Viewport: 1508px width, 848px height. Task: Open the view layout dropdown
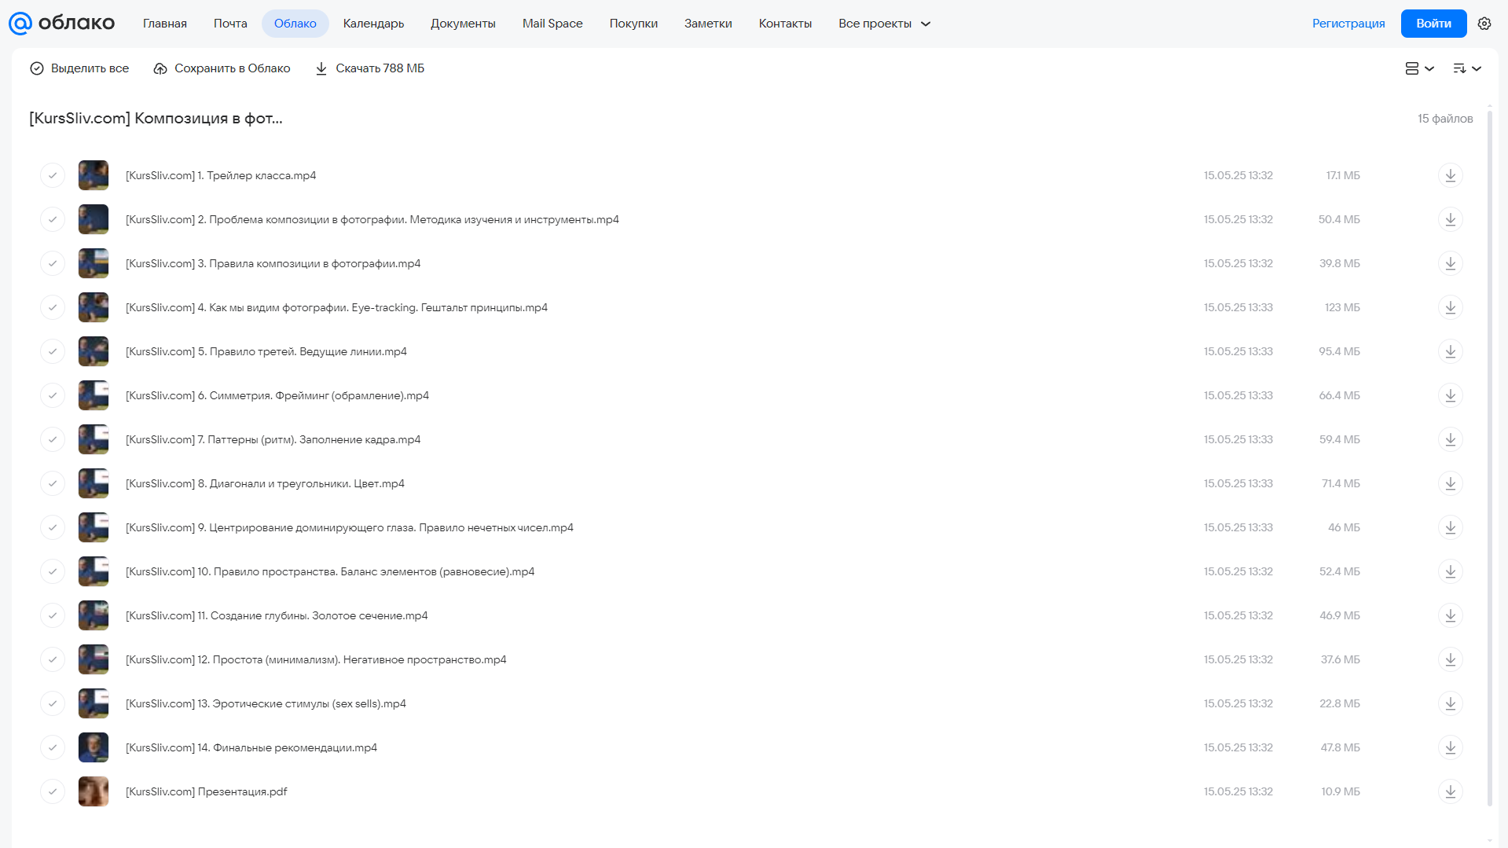click(x=1419, y=68)
